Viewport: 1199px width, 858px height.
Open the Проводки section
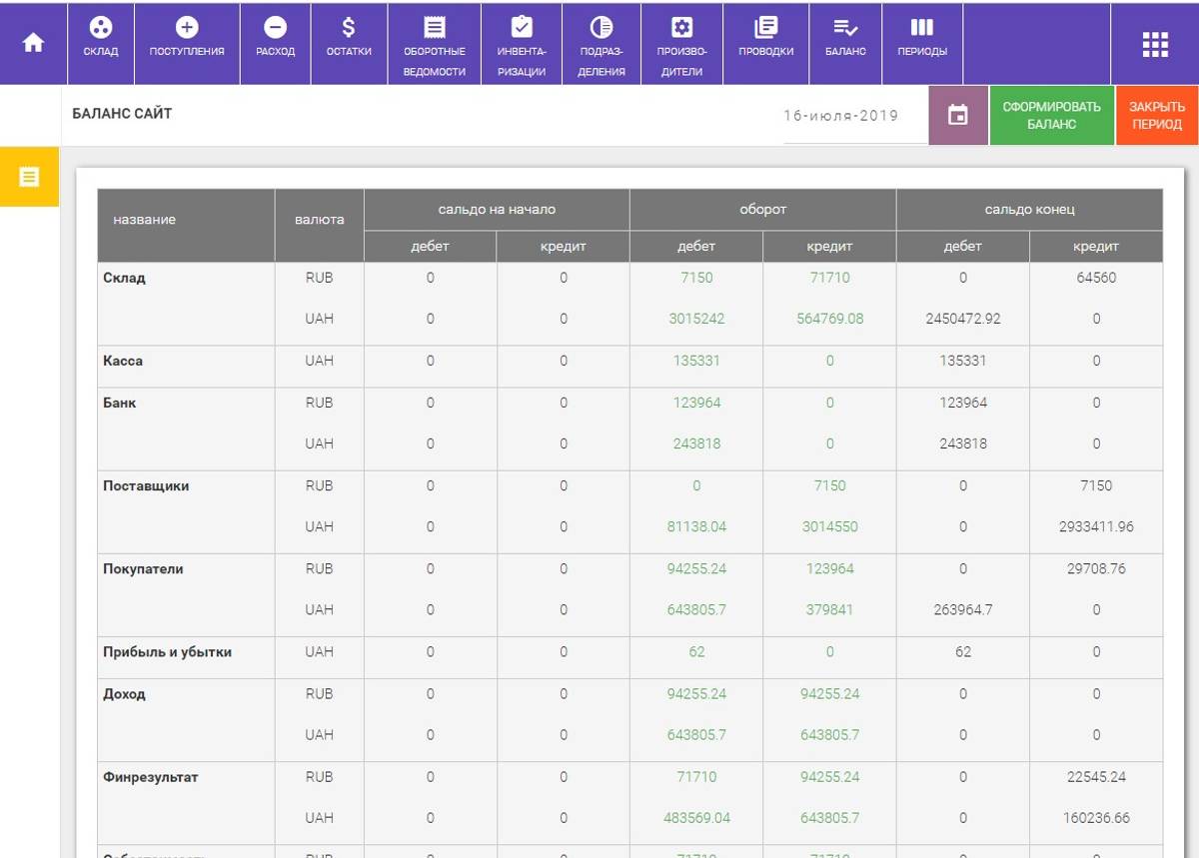pos(766,43)
